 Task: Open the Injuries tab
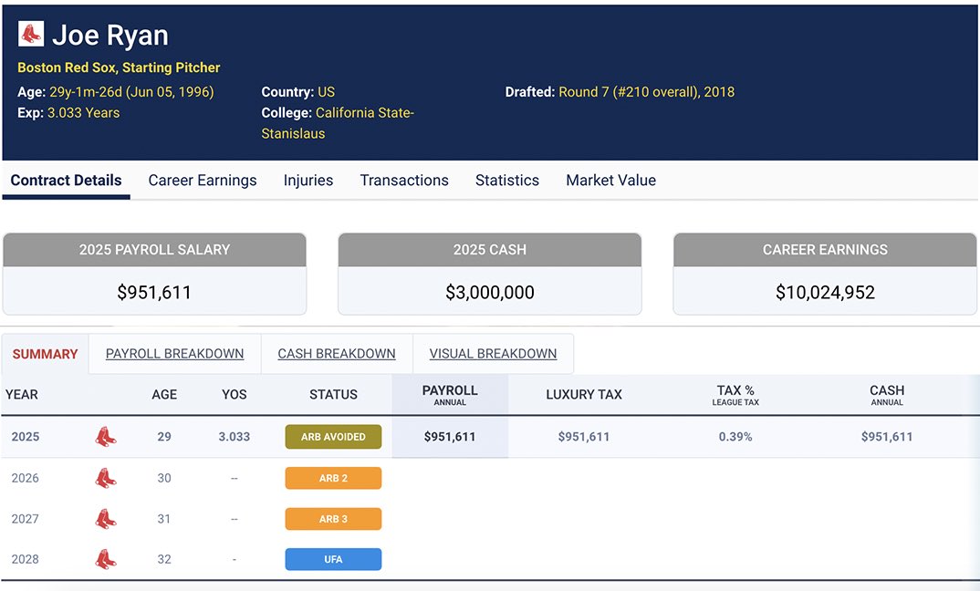point(308,181)
